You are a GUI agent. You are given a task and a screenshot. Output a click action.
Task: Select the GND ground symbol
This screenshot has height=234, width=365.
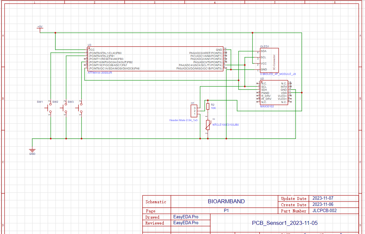tap(32, 150)
